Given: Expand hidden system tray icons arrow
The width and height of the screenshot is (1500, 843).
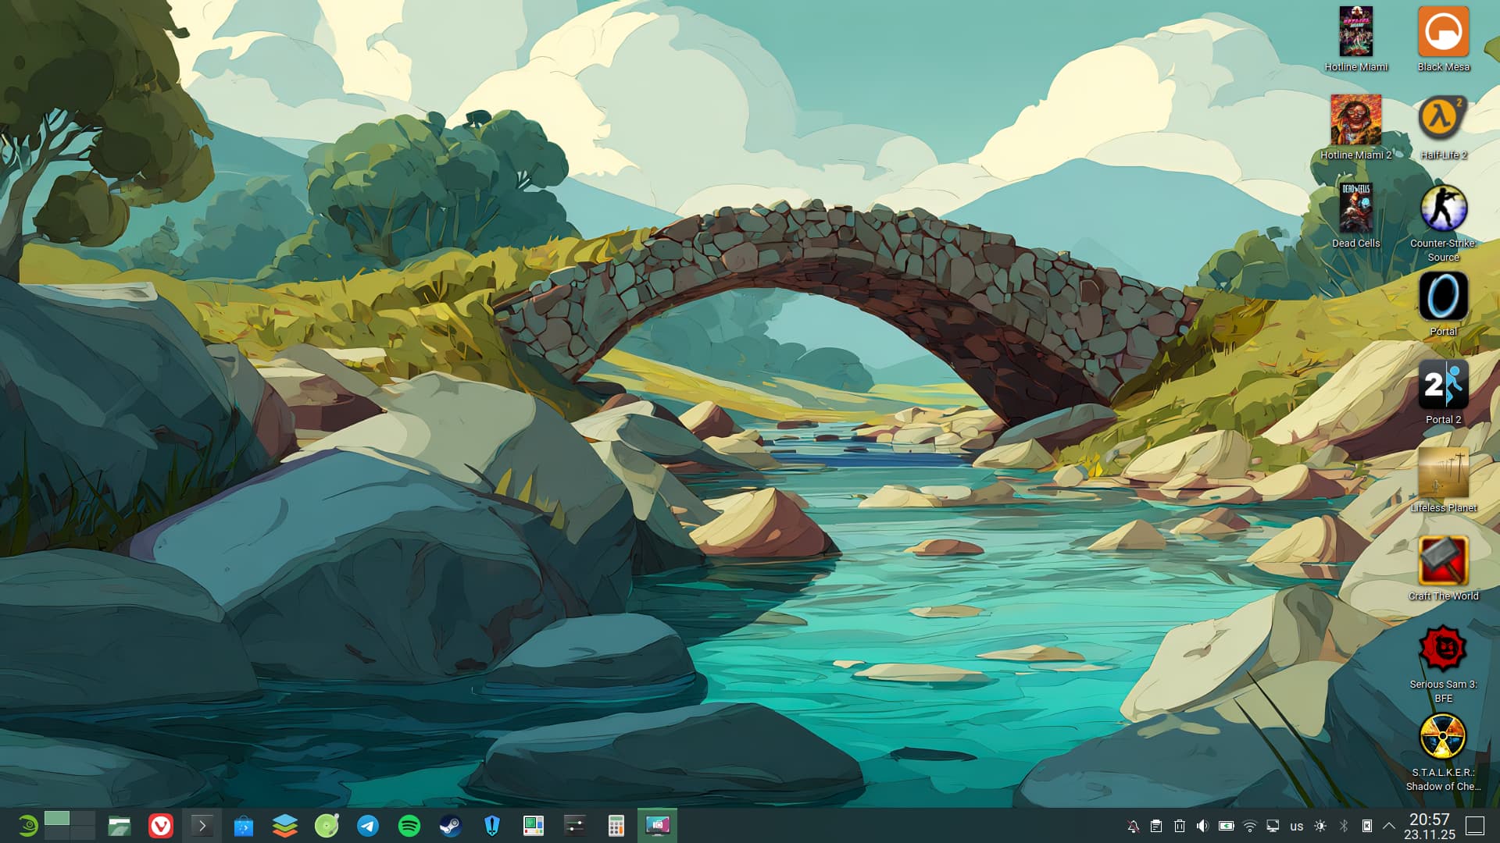Looking at the screenshot, I should pos(1389,826).
